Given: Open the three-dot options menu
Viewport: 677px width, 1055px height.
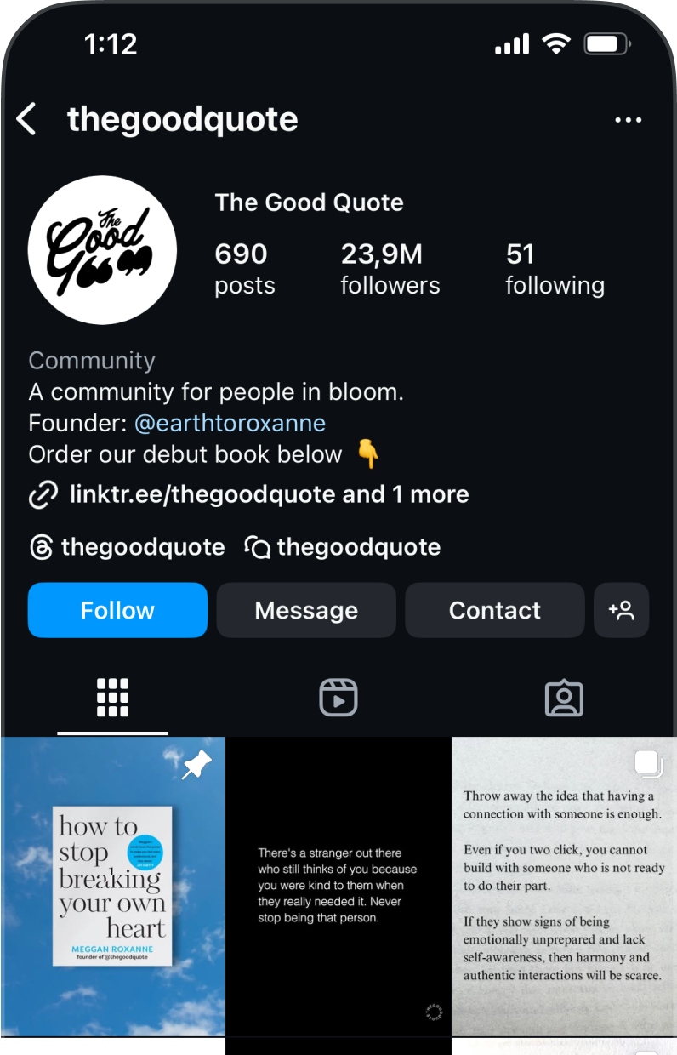Looking at the screenshot, I should pos(629,120).
